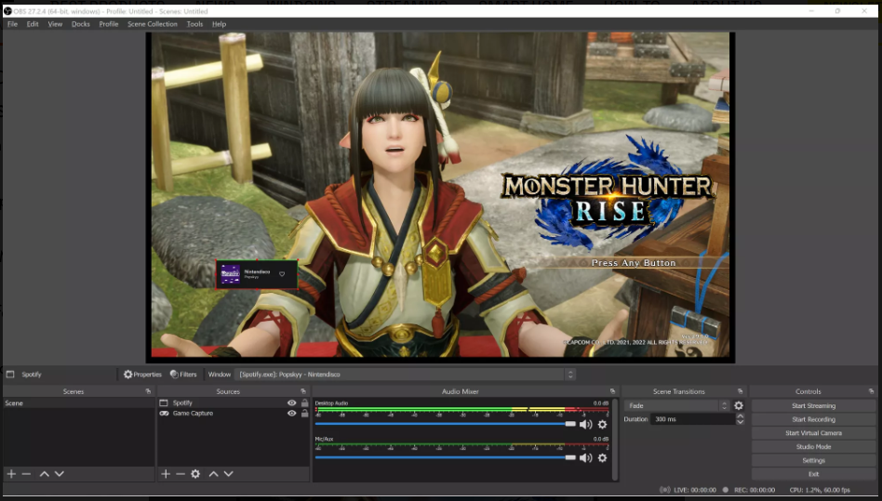
Task: Move the source up in Sources panel
Action: (x=213, y=474)
